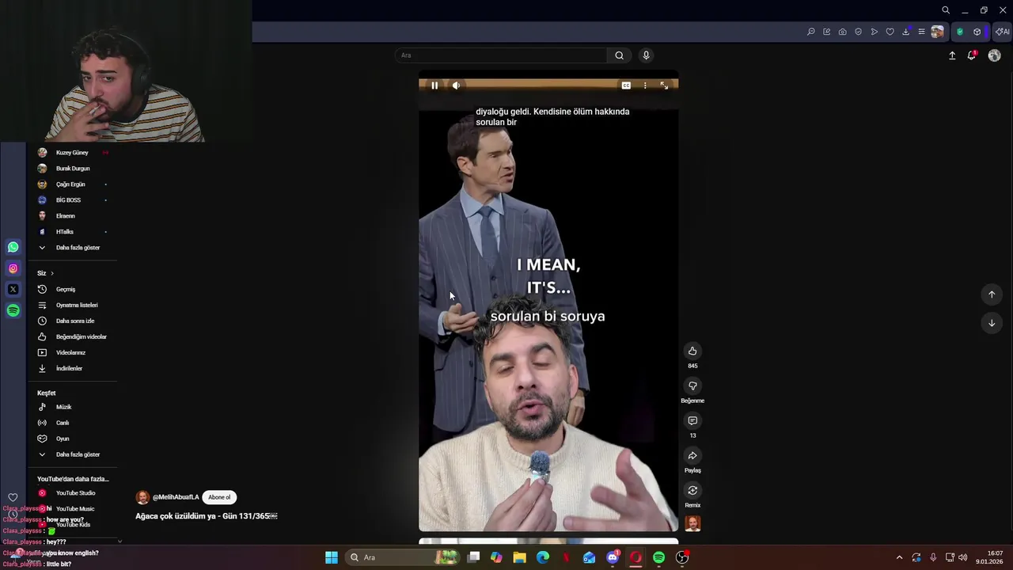Open YouTube notifications bell
This screenshot has width=1013, height=570.
(x=972, y=55)
